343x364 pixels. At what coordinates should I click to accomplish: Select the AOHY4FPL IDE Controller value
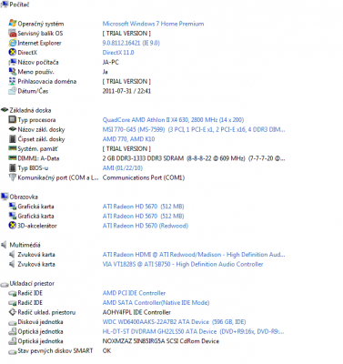point(136,312)
